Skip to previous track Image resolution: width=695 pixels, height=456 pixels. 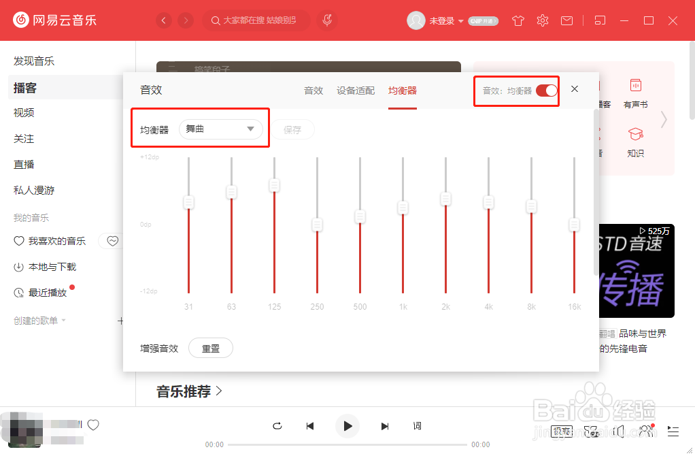pos(310,426)
